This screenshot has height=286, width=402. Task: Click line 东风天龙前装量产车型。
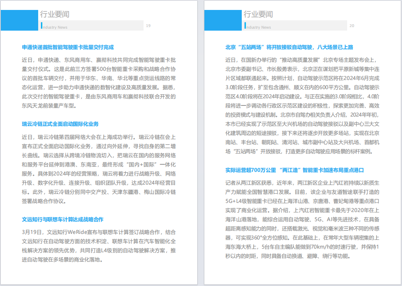(x=49, y=106)
